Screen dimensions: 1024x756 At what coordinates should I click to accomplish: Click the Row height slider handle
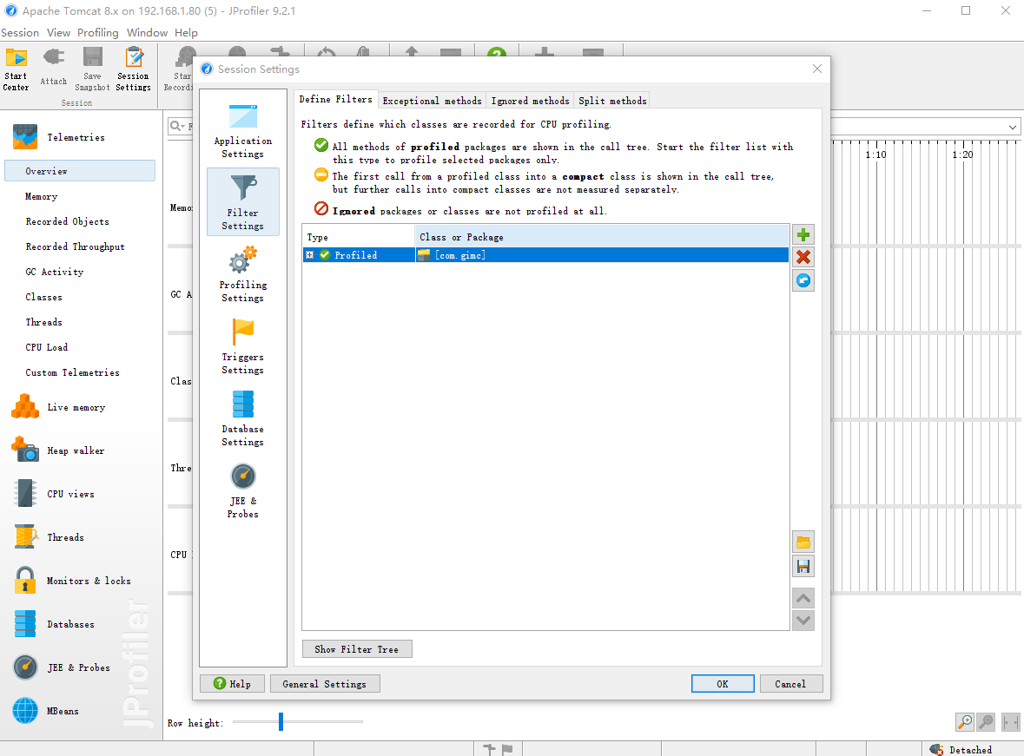pos(281,721)
